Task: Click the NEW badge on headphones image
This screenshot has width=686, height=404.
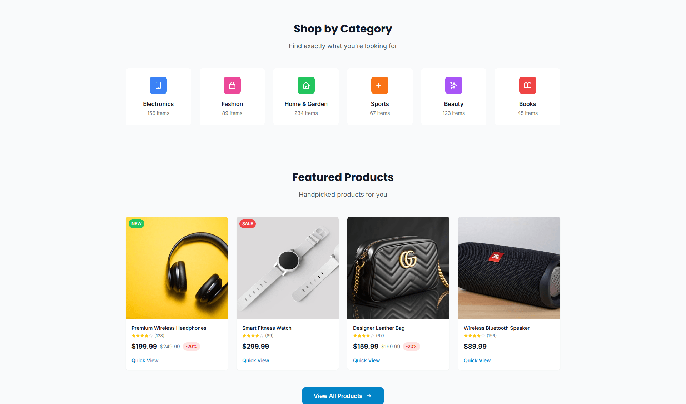Action: click(x=136, y=224)
